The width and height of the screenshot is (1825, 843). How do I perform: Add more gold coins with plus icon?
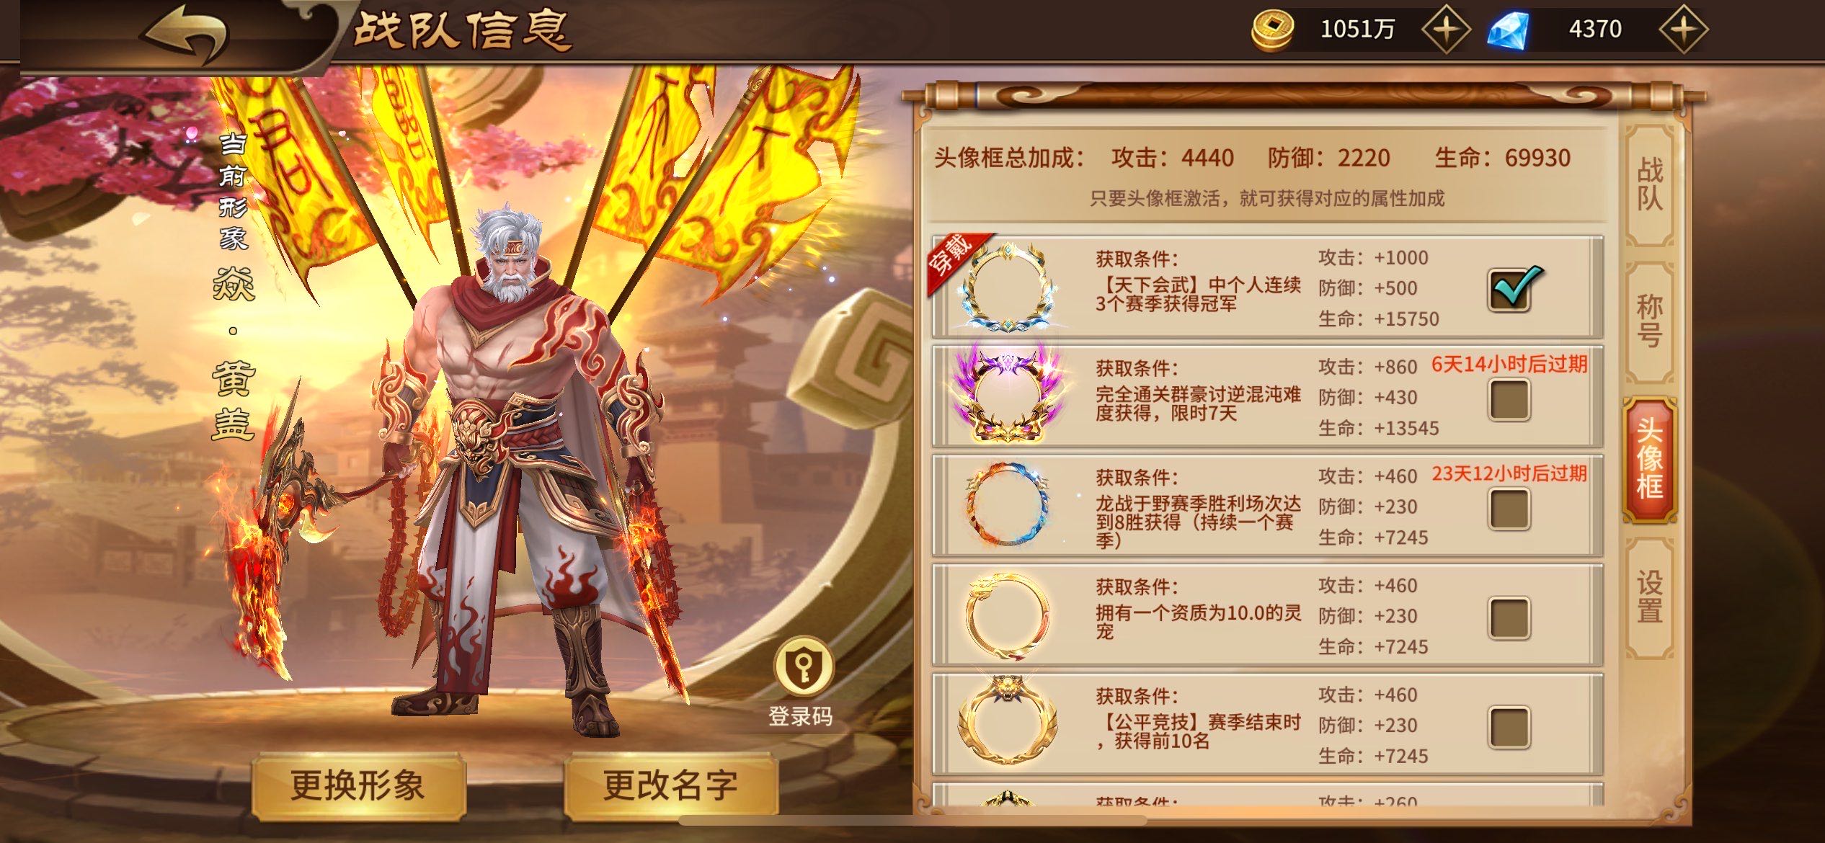pyautogui.click(x=1444, y=29)
